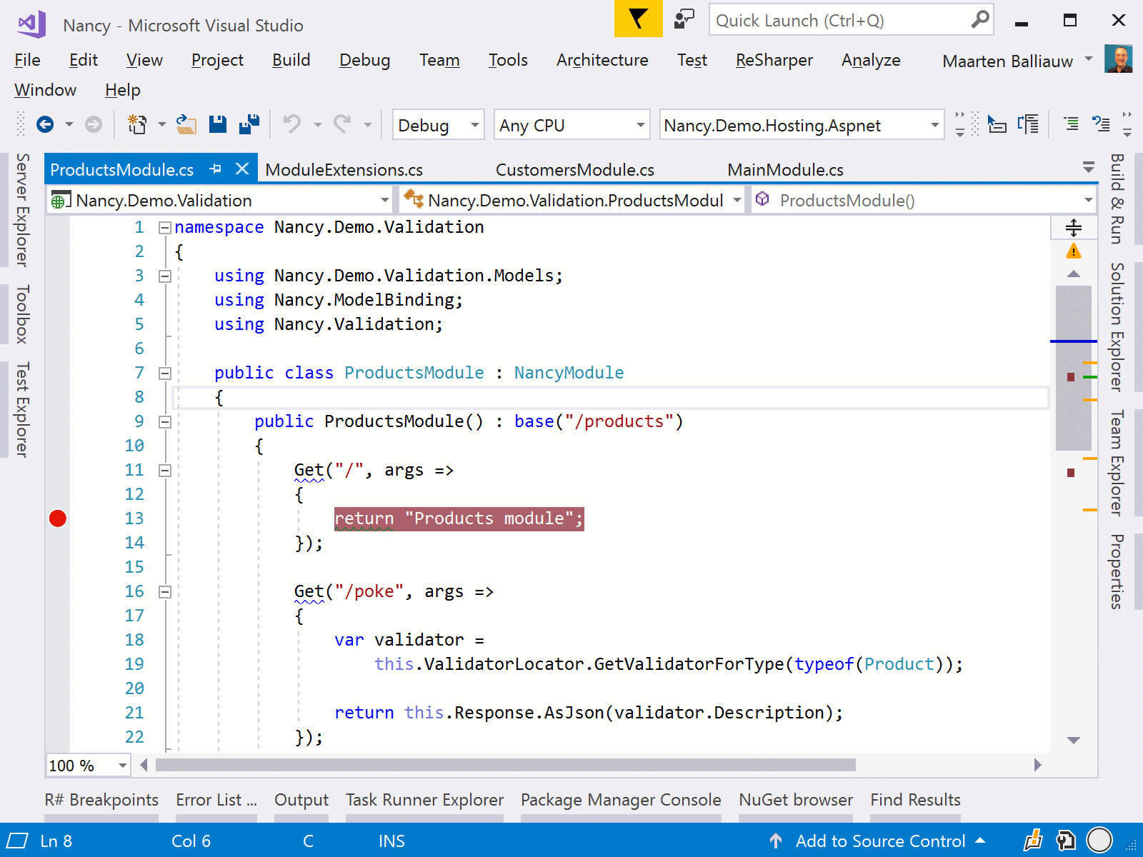Switch to the CustomersModule.cs tab
The image size is (1143, 857).
(x=574, y=170)
